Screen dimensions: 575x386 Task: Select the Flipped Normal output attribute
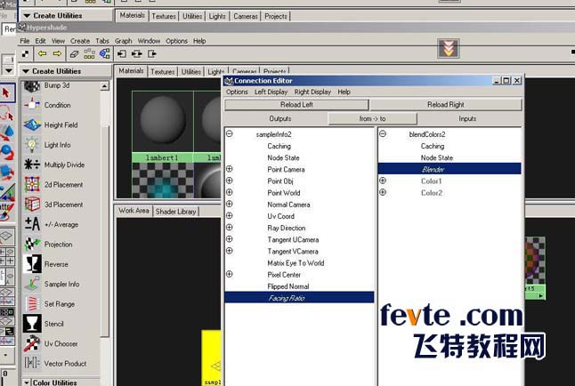point(287,286)
